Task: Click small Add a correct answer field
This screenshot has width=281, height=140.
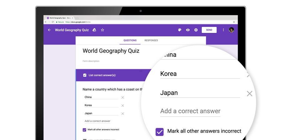Action: (97, 121)
